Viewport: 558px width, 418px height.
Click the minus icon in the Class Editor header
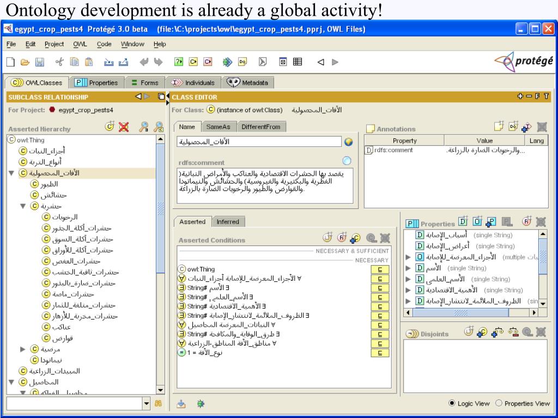[529, 96]
